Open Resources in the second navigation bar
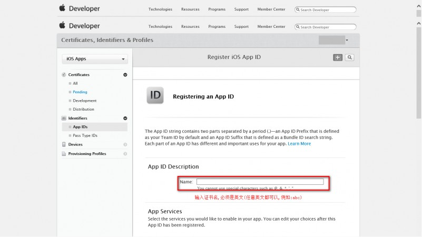This screenshot has width=422, height=237. pyautogui.click(x=190, y=26)
